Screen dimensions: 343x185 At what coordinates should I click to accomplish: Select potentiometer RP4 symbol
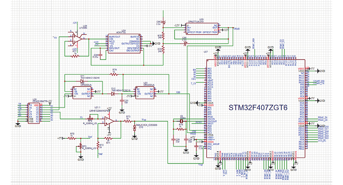coord(90,119)
